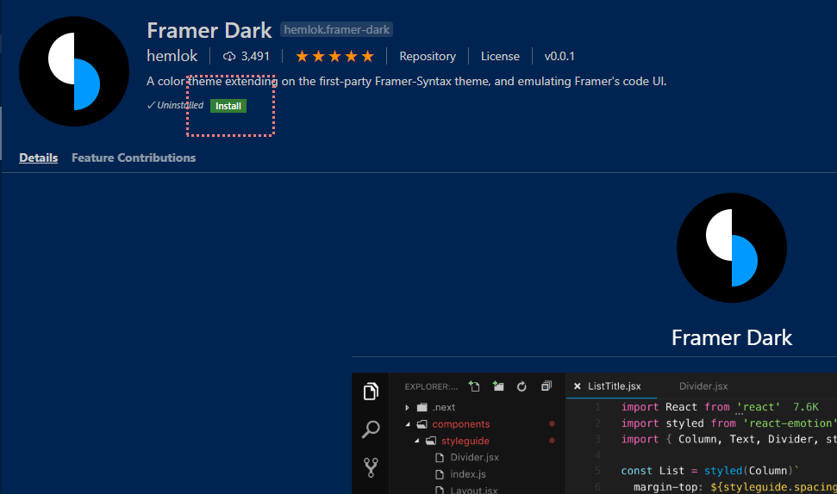The height and width of the screenshot is (494, 837).
Task: Collapse the components folder arrow
Action: pos(408,424)
